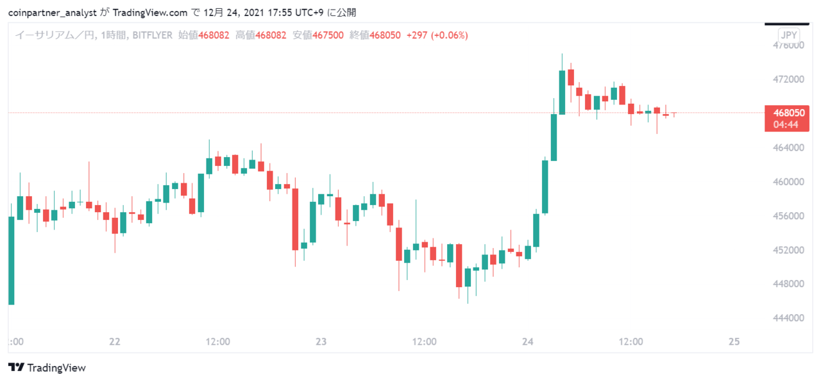Click the large green candle at far left
This screenshot has height=382, width=821.
click(x=11, y=260)
